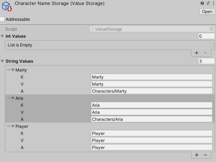Remove the selected String Values entry
Viewport: 216px width, 162px height.
click(205, 155)
